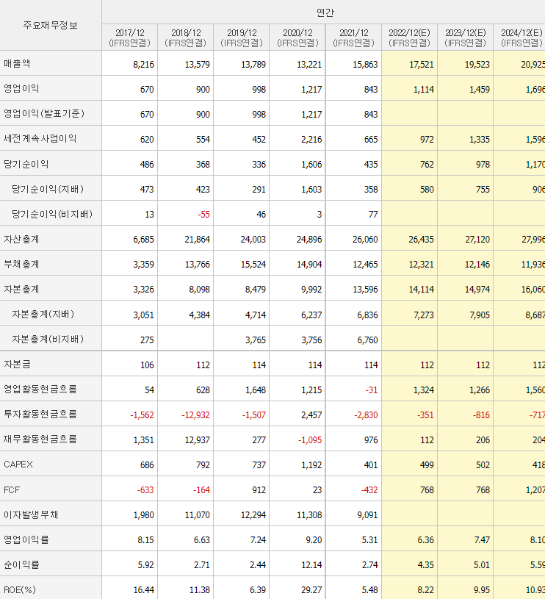
Task: Click the 2022 estimated 매출액 value 17,521
Action: 422,65
